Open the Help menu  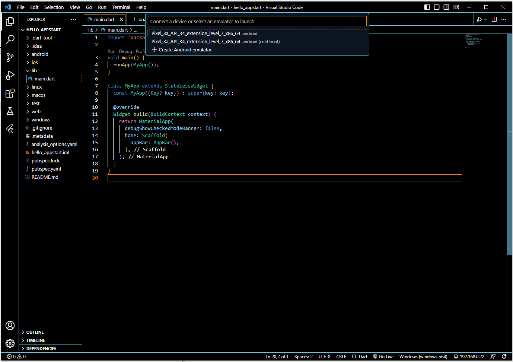141,7
